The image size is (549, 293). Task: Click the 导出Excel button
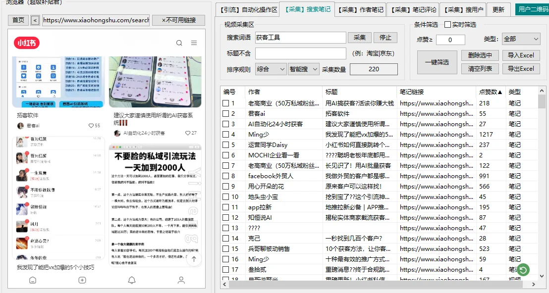[521, 68]
